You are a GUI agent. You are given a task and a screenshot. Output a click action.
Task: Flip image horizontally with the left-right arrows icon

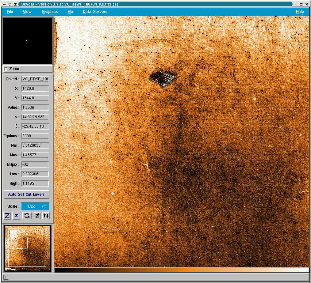37,216
